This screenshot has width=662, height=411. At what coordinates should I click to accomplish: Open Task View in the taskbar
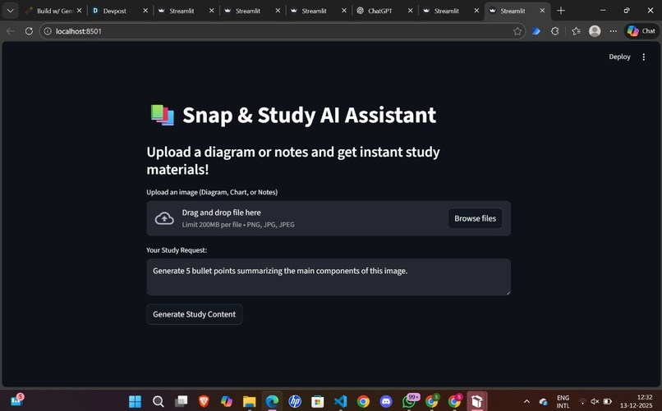point(182,401)
